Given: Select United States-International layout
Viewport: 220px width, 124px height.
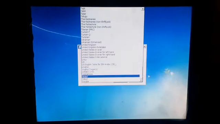Looking at the screenshot, I should pos(95,57).
